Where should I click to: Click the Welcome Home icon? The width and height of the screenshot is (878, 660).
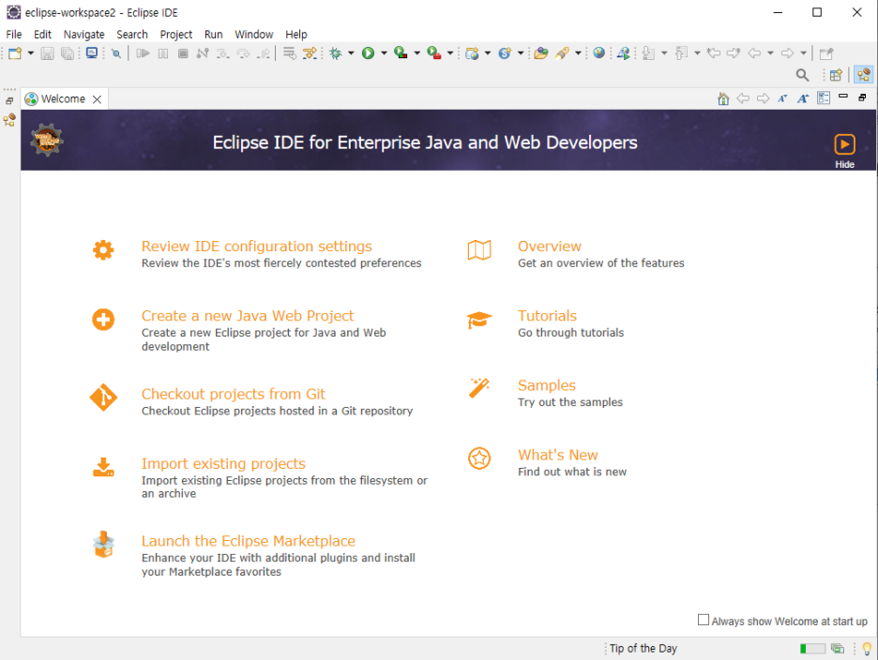coord(723,99)
